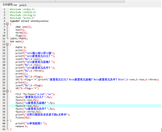The width and height of the screenshot is (162, 132).
Task: Place cursor on #include <string.h>
Action: coord(23,15)
